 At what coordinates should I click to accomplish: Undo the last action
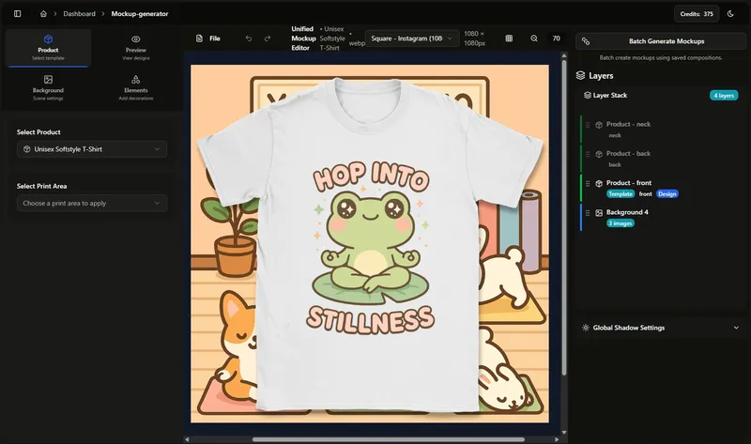pyautogui.click(x=248, y=38)
